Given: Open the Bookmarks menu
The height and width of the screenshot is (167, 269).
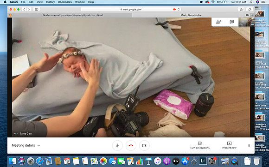Looking at the screenshot, I should point(65,2).
